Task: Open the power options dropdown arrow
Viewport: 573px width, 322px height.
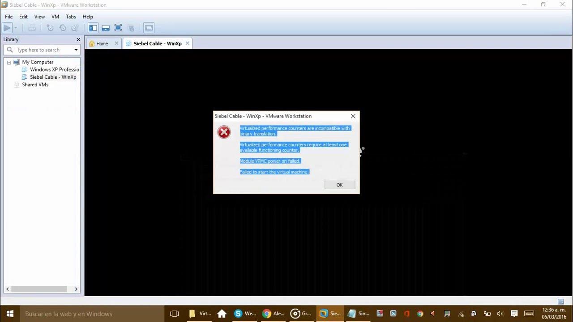Action: point(16,28)
